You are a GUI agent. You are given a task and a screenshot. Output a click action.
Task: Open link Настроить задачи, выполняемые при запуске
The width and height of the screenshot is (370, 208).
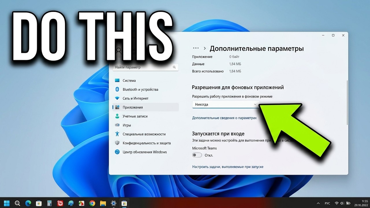coord(228,167)
